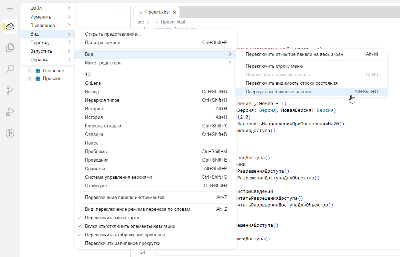400x257 pixels.
Task: Expand the Основное tree node
Action: 30,71
